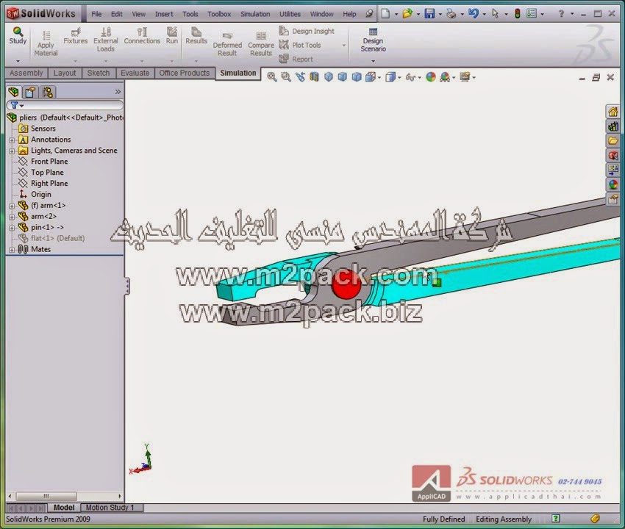Open the Study tool
This screenshot has width=625, height=529.
coord(18,36)
